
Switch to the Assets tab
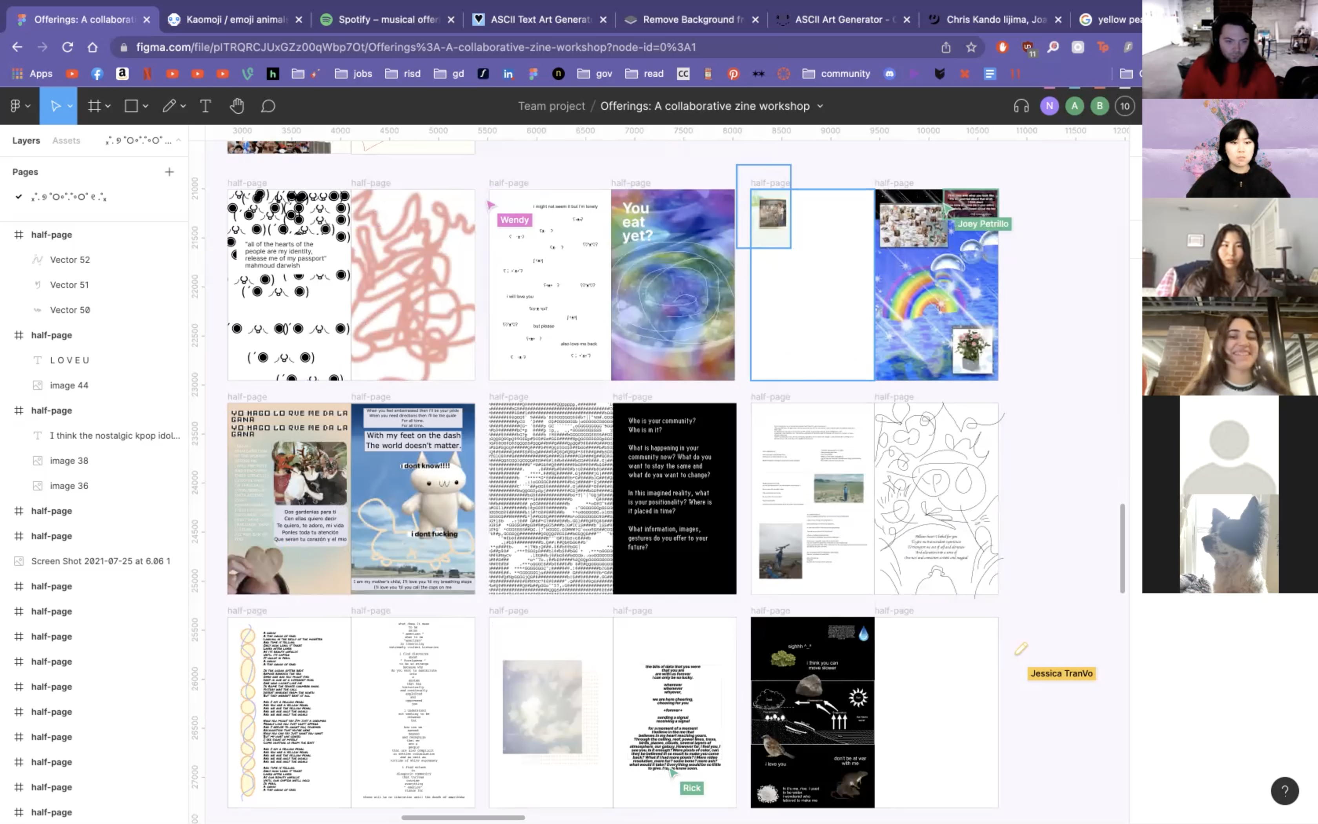coord(66,140)
